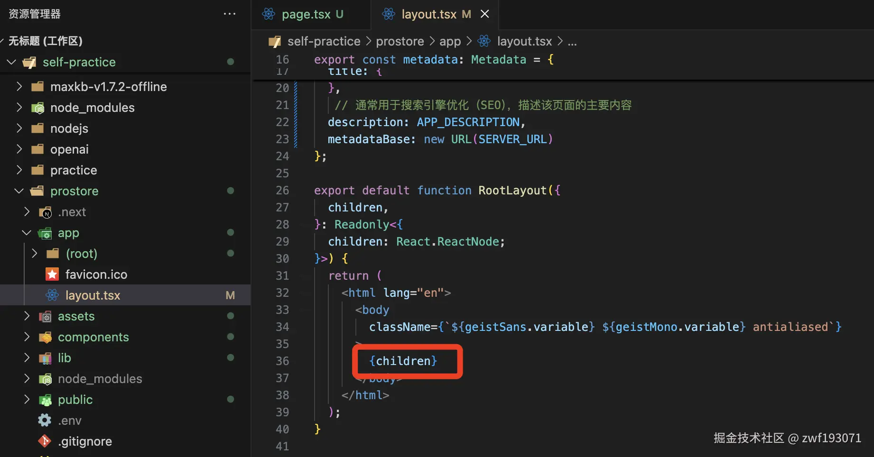The height and width of the screenshot is (457, 874).
Task: Click self-practice root folder icon
Action: click(x=29, y=62)
